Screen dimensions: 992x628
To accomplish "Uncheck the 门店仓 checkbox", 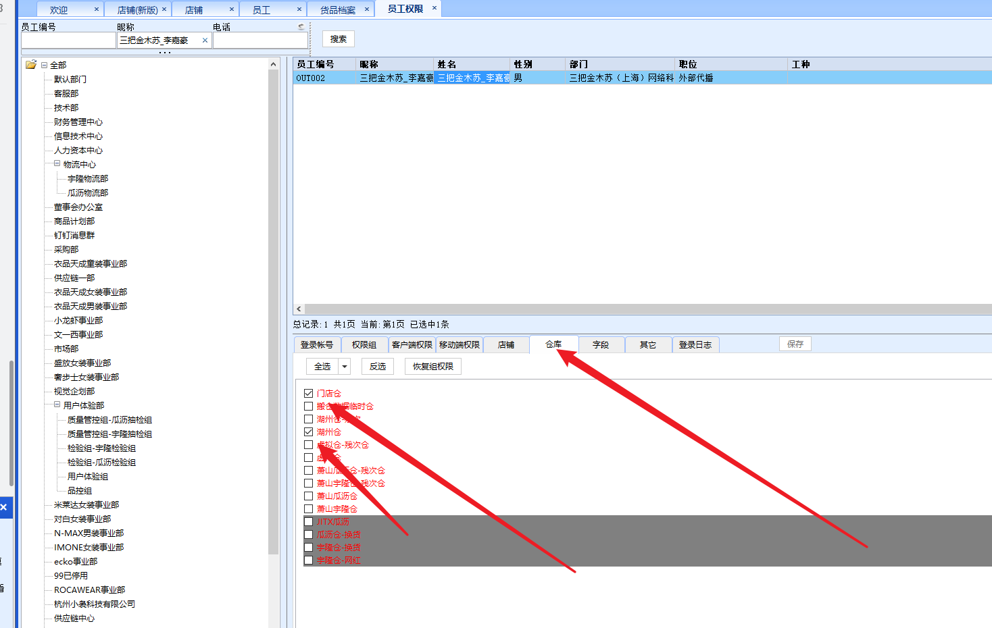I will click(309, 393).
